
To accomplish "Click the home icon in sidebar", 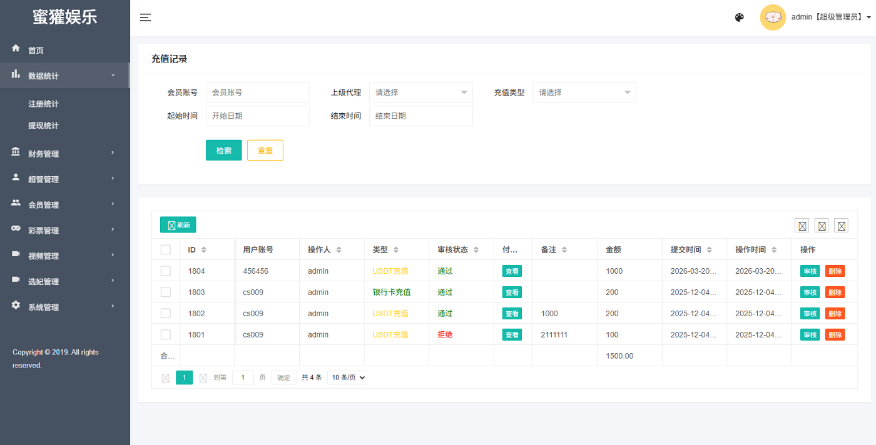I will pyautogui.click(x=16, y=49).
